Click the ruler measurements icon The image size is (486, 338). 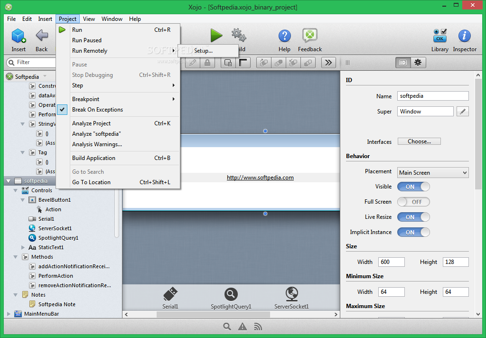point(243,63)
